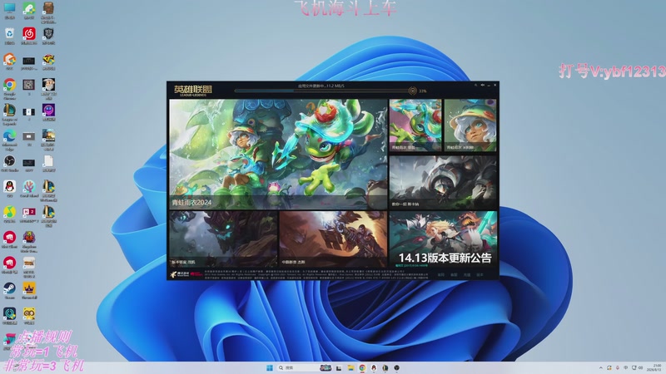Open QQ penguin in the taskbar
This screenshot has width=666, height=374.
pyautogui.click(x=374, y=367)
